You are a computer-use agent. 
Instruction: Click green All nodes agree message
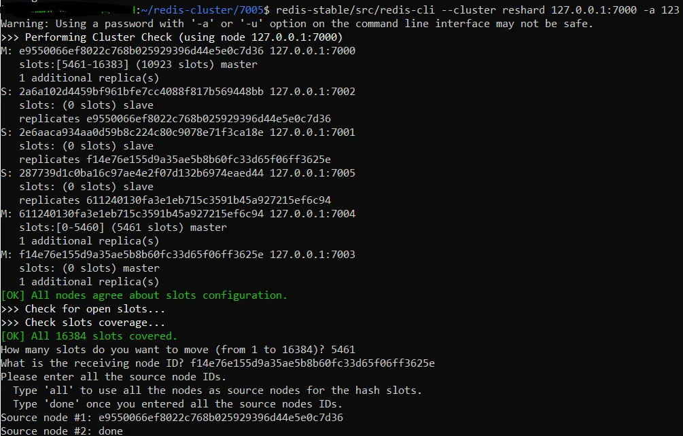[x=144, y=295]
